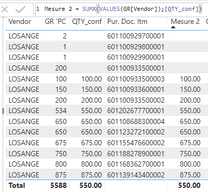This screenshot has width=208, height=192.
Task: Click GR 'PC value 675
Action: click(61, 143)
